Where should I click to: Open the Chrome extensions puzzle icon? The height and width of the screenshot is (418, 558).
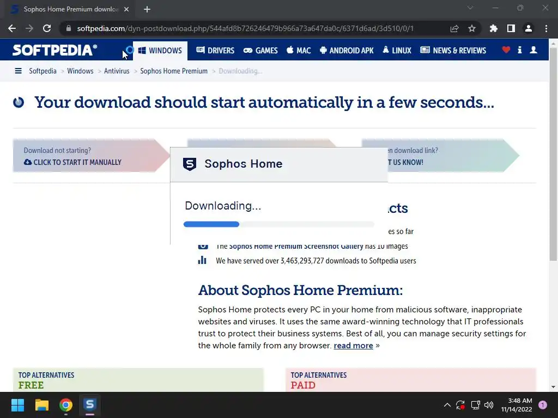[x=494, y=28]
